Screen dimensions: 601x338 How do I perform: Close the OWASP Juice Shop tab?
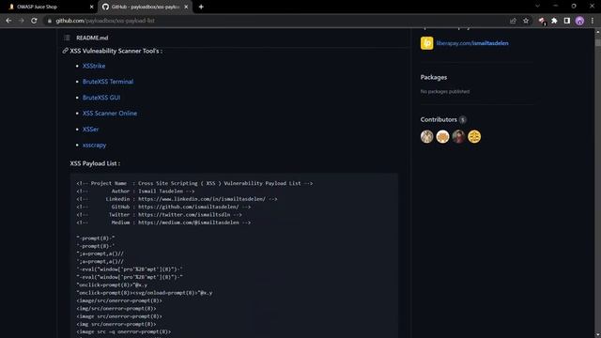[x=91, y=7]
